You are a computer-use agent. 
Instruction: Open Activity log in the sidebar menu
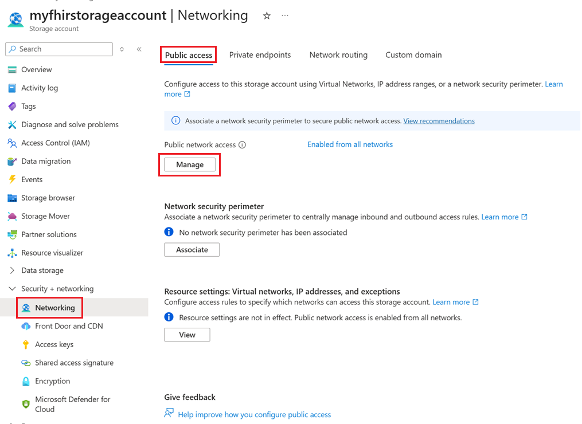coord(40,88)
